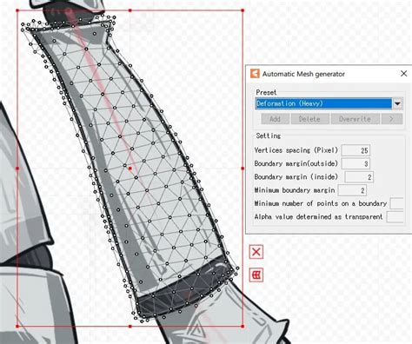Screen dimensions: 412x344
Task: Click the red X cancel mesh edit icon
Action: (256, 252)
